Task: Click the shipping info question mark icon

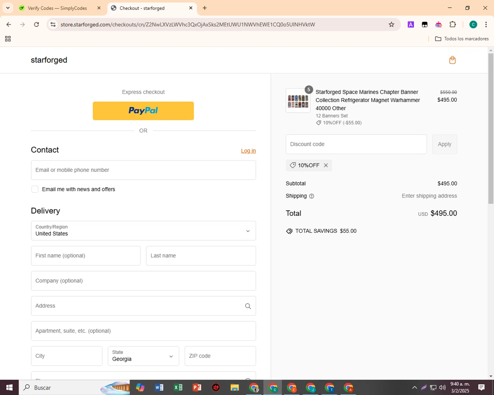Action: 312,196
